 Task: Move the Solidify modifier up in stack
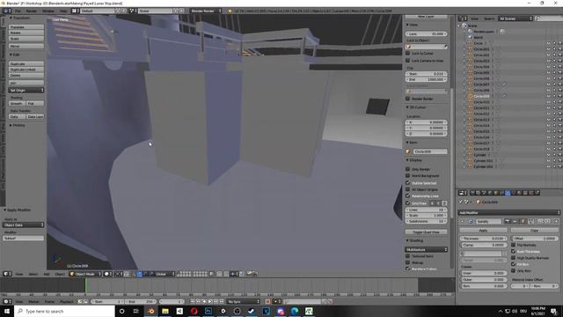[x=540, y=221]
